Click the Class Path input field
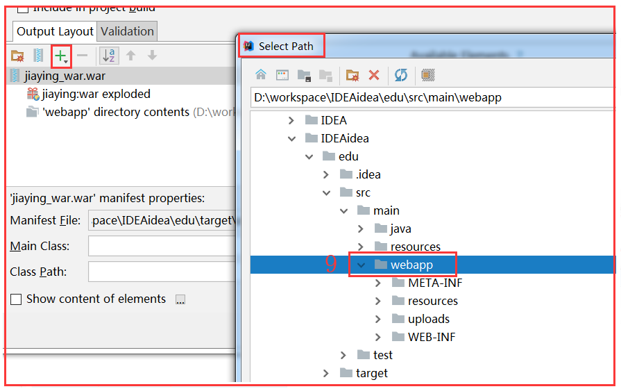Screen dimensions: 621x389 tap(162, 272)
